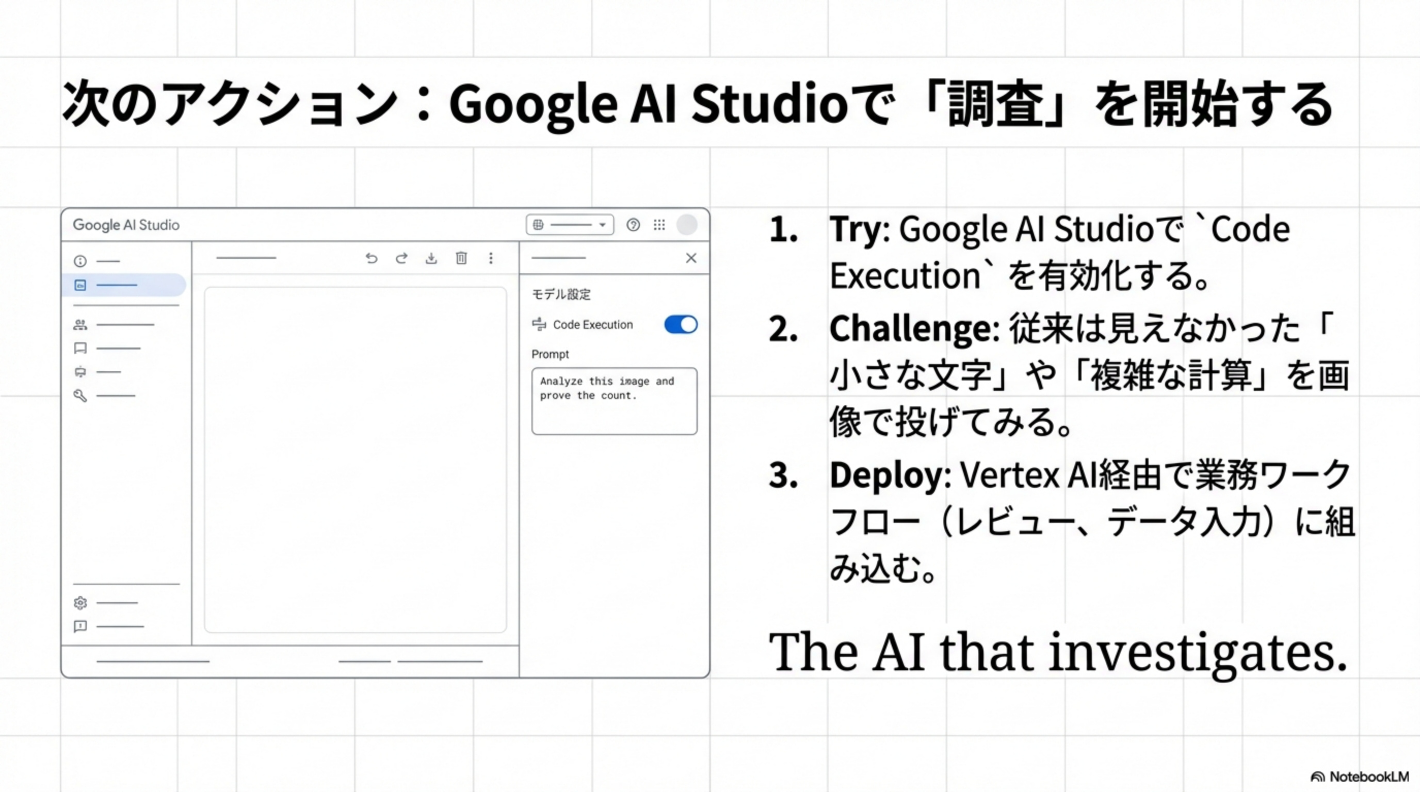Click the help question mark icon
The image size is (1420, 792).
pyautogui.click(x=633, y=225)
